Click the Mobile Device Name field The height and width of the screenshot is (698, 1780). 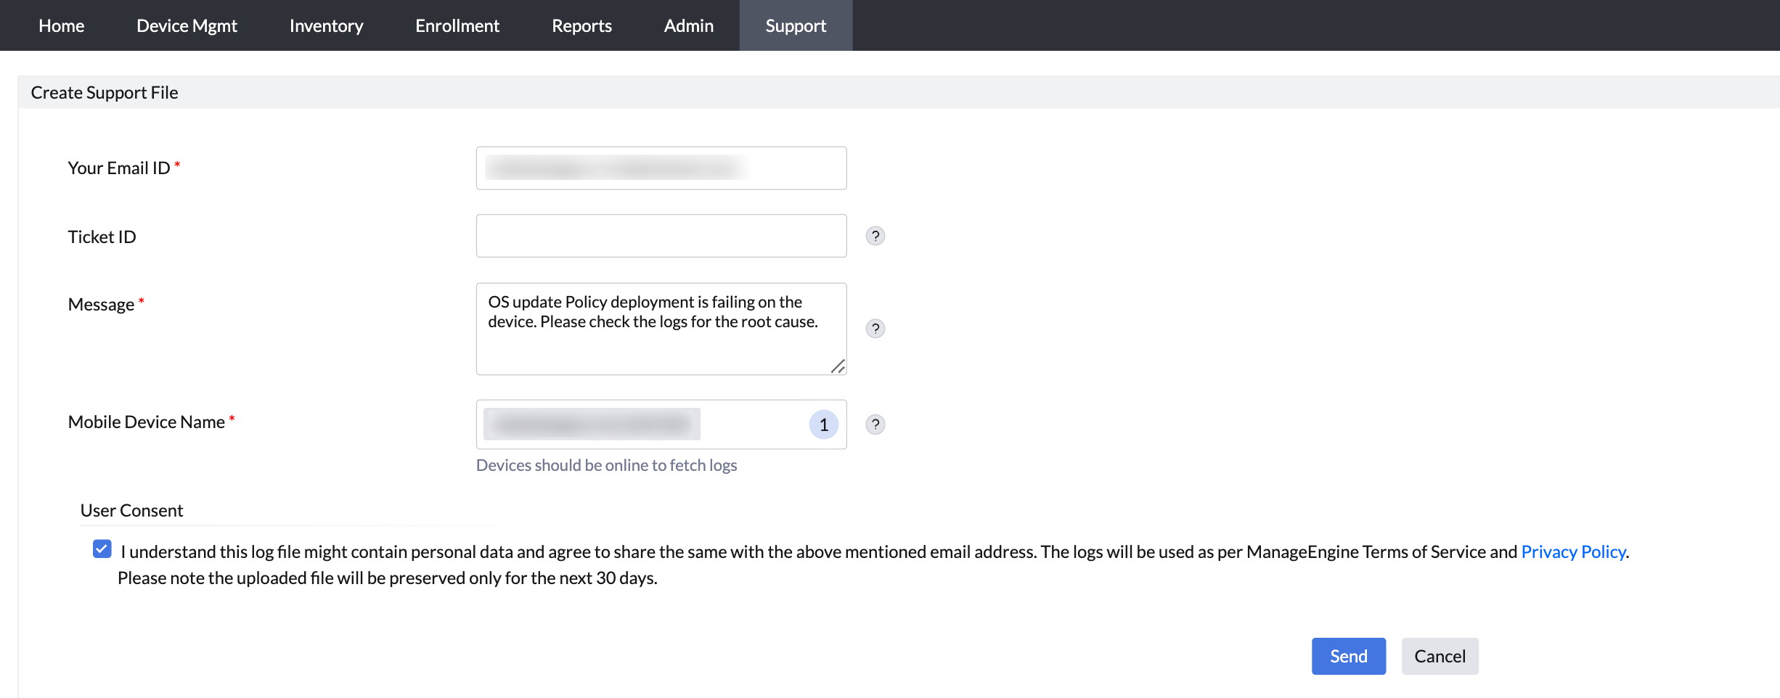[661, 424]
